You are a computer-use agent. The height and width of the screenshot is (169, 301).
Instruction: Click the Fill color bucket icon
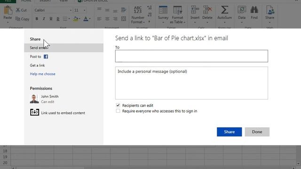(75, 19)
